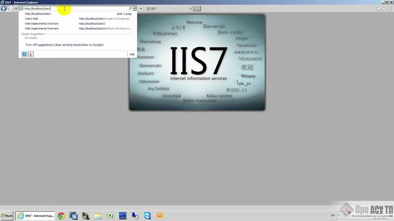This screenshot has width=394, height=221.
Task: Launch Microsoft Excel from the taskbar
Action: 111,216
